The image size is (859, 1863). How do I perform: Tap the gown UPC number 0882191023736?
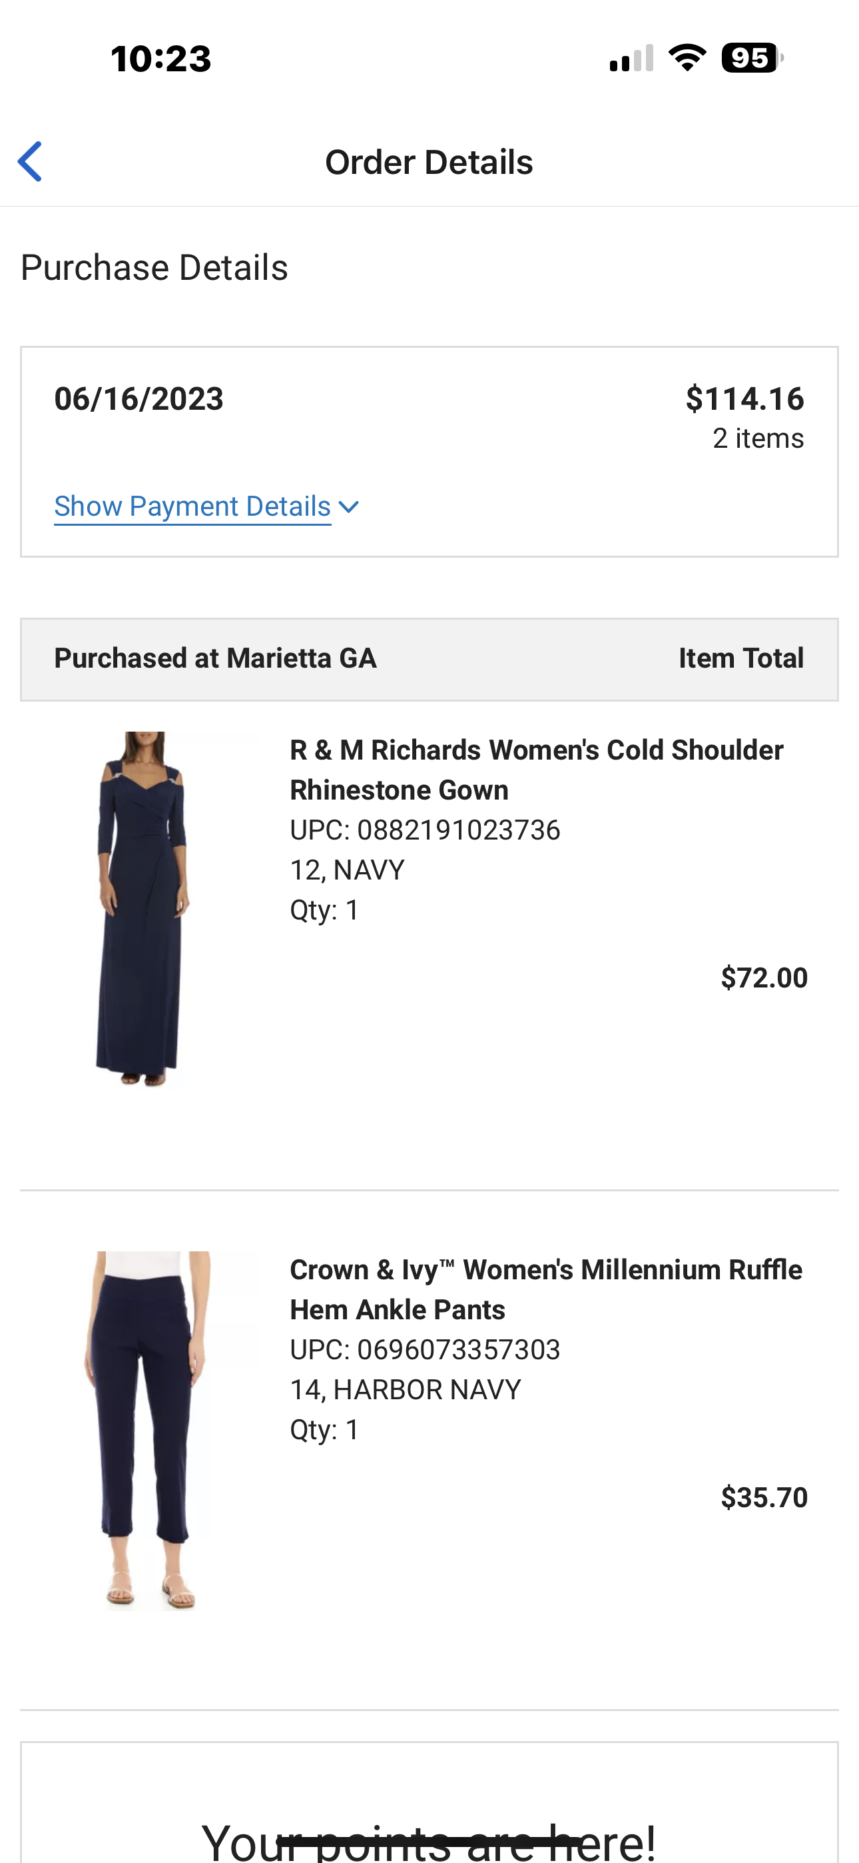tap(458, 830)
